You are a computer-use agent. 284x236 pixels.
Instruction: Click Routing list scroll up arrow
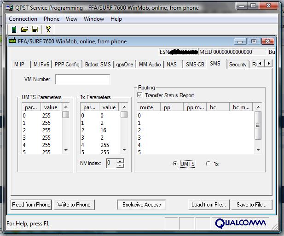258,107
